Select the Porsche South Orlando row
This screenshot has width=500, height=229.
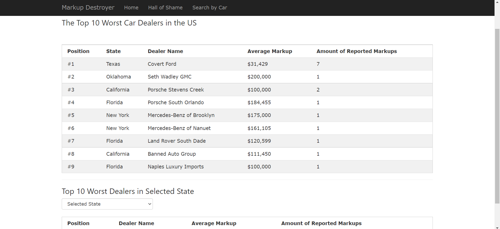pos(176,102)
